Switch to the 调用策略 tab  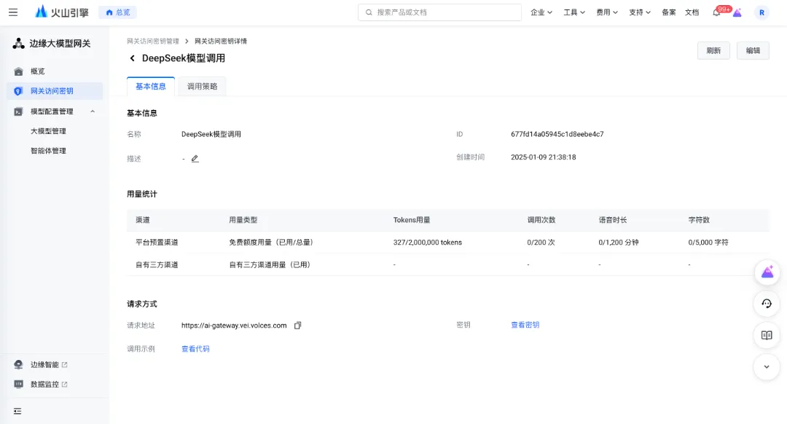pos(202,86)
